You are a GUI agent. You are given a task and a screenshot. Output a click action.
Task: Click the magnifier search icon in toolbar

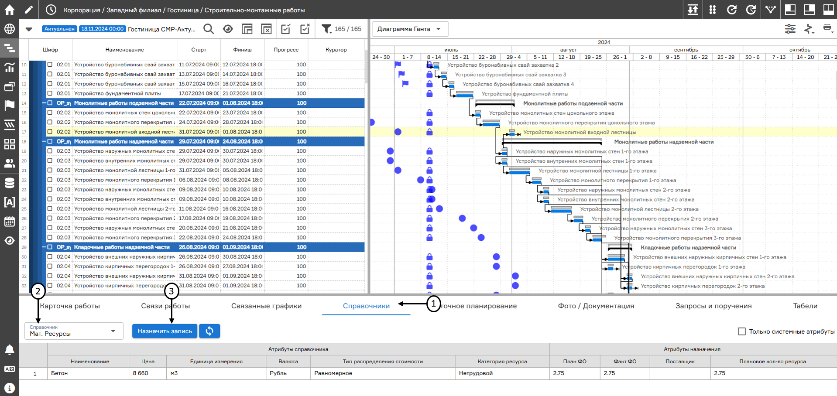click(209, 29)
